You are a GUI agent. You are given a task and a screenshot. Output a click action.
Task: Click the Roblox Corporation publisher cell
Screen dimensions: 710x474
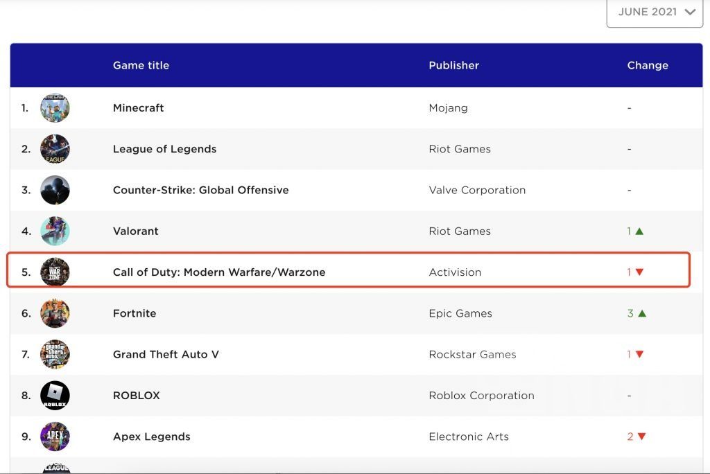tap(481, 395)
